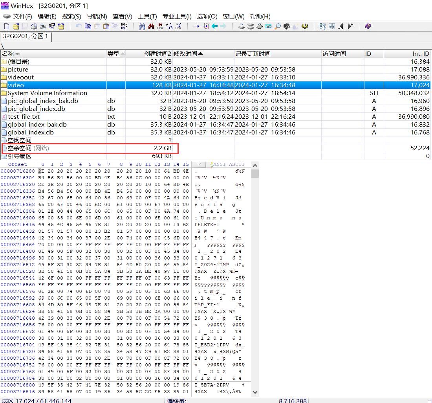
Task: Open the 编辑(E) menu
Action: [47, 17]
